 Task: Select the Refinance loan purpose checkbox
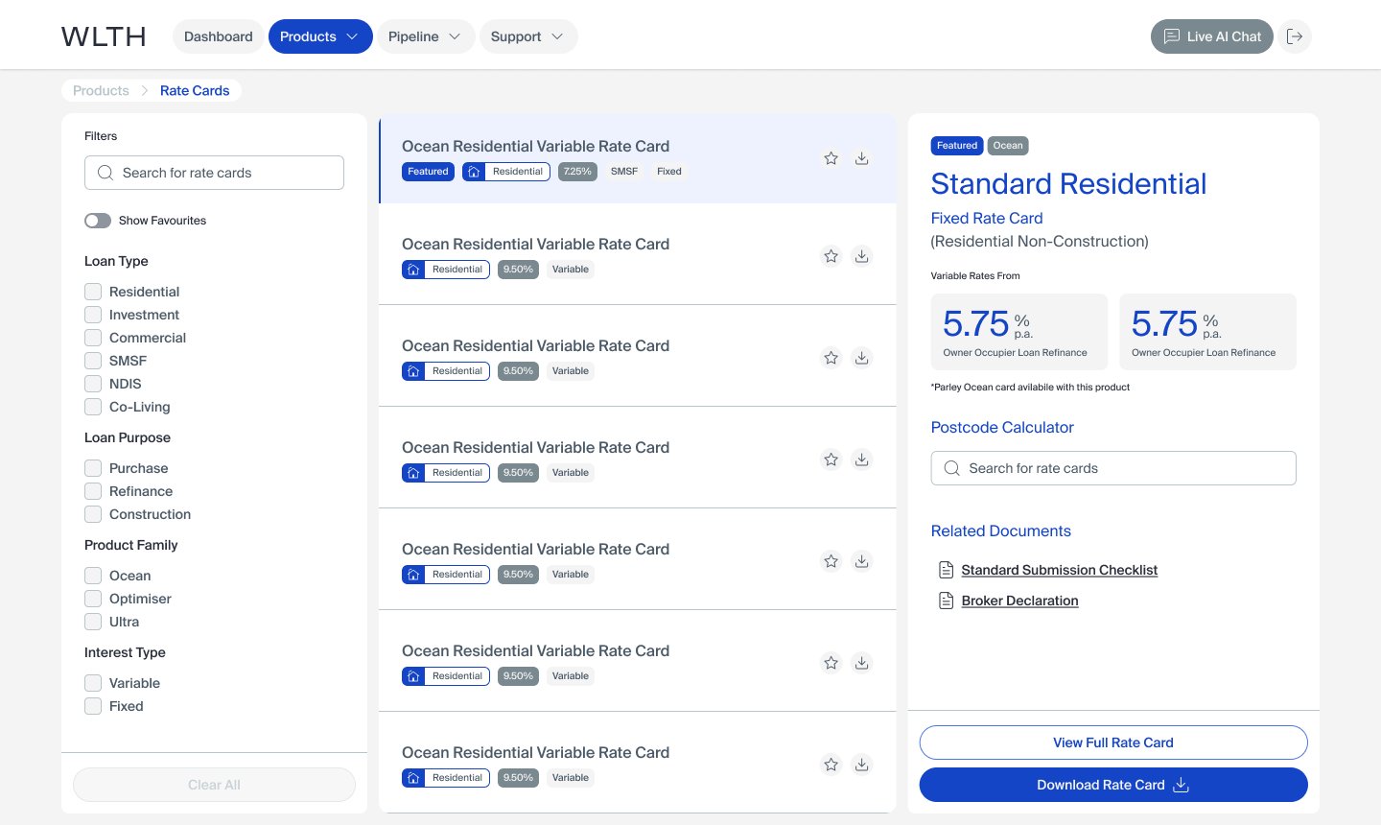[x=93, y=491]
